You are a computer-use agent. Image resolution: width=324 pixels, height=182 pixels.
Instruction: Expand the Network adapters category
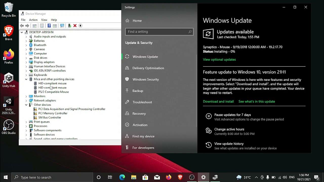point(26,100)
